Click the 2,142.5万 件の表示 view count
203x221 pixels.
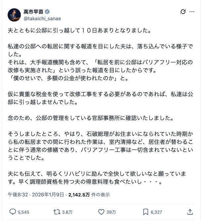click(x=89, y=195)
